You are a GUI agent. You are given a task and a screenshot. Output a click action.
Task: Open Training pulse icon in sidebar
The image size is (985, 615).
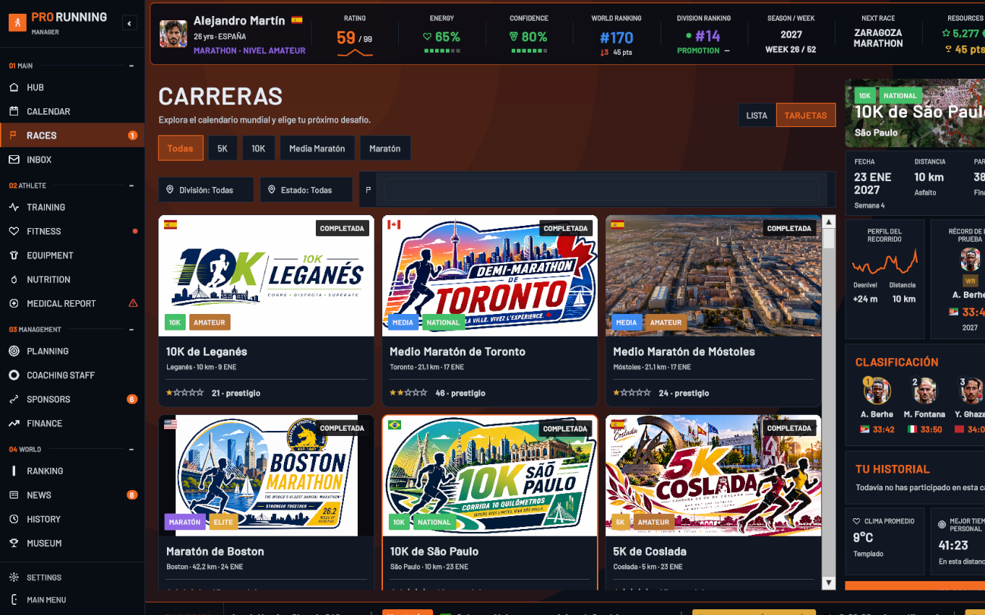pos(14,207)
